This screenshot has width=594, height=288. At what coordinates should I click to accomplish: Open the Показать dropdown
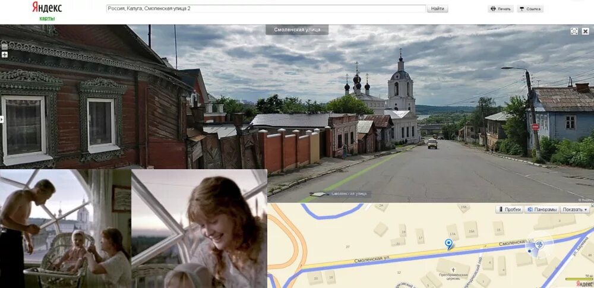pyautogui.click(x=575, y=210)
